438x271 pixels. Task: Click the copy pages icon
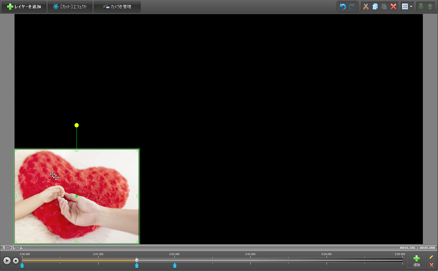click(375, 6)
